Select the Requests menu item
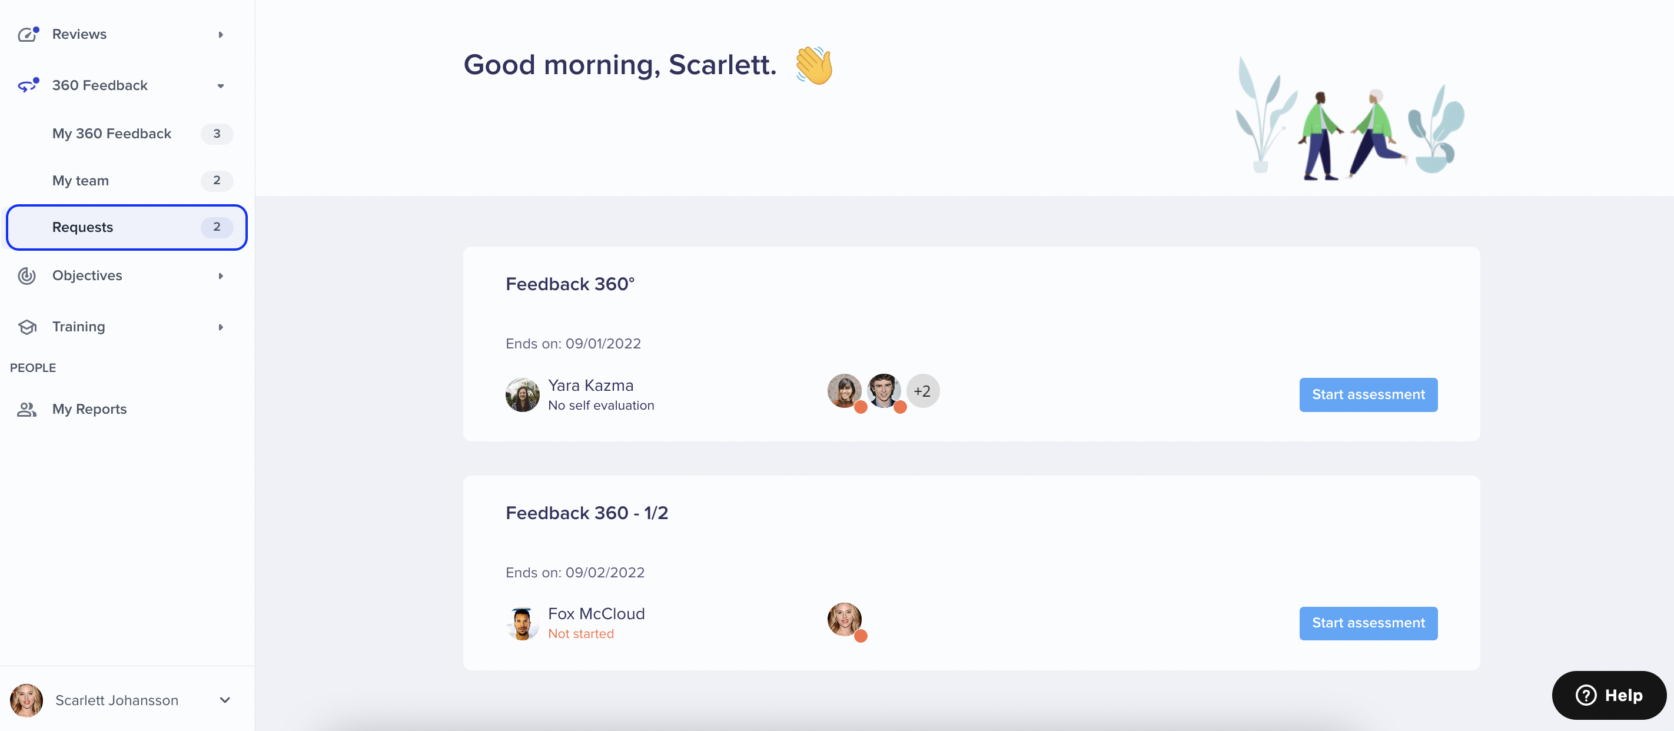The width and height of the screenshot is (1674, 731). (x=127, y=227)
